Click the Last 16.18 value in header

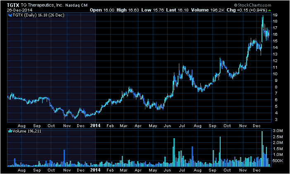point(177,10)
